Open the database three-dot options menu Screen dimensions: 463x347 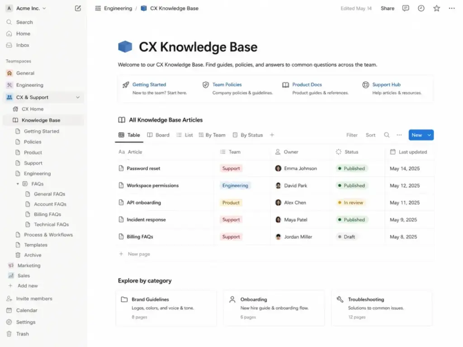click(x=399, y=135)
